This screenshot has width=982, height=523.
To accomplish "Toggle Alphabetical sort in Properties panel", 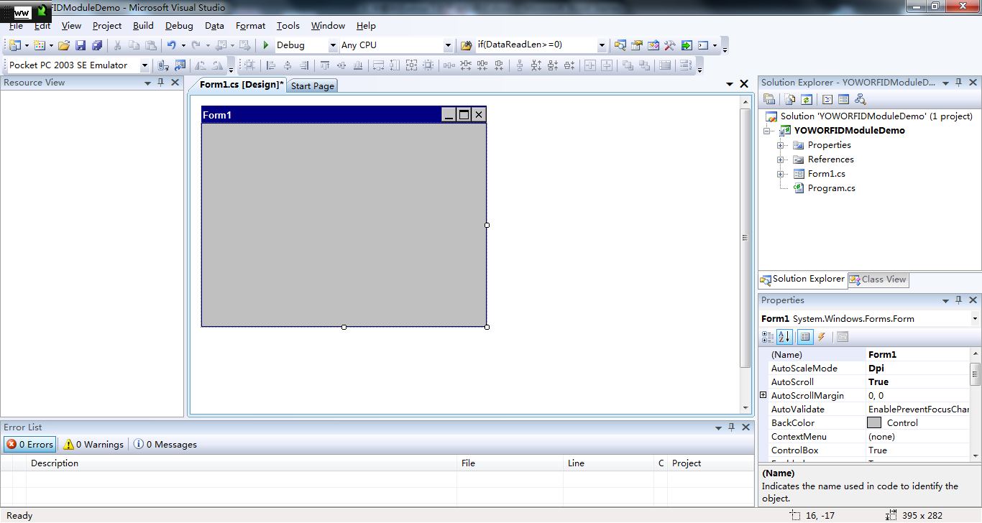I will 784,337.
